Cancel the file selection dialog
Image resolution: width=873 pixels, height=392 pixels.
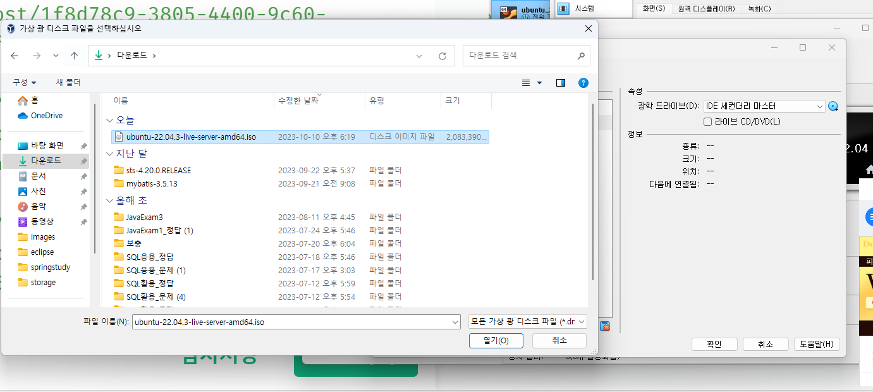[x=559, y=341]
